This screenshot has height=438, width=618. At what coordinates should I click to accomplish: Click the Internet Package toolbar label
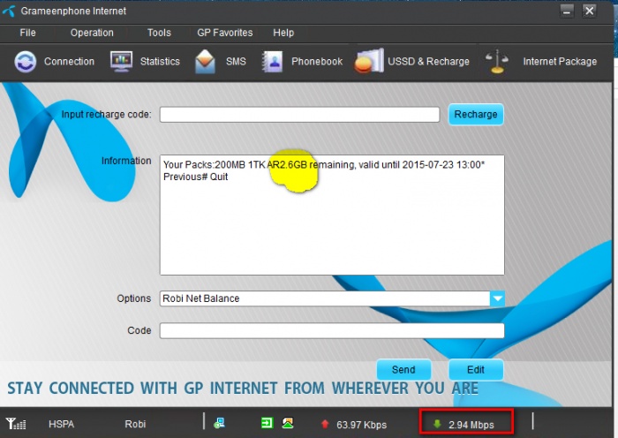point(560,62)
